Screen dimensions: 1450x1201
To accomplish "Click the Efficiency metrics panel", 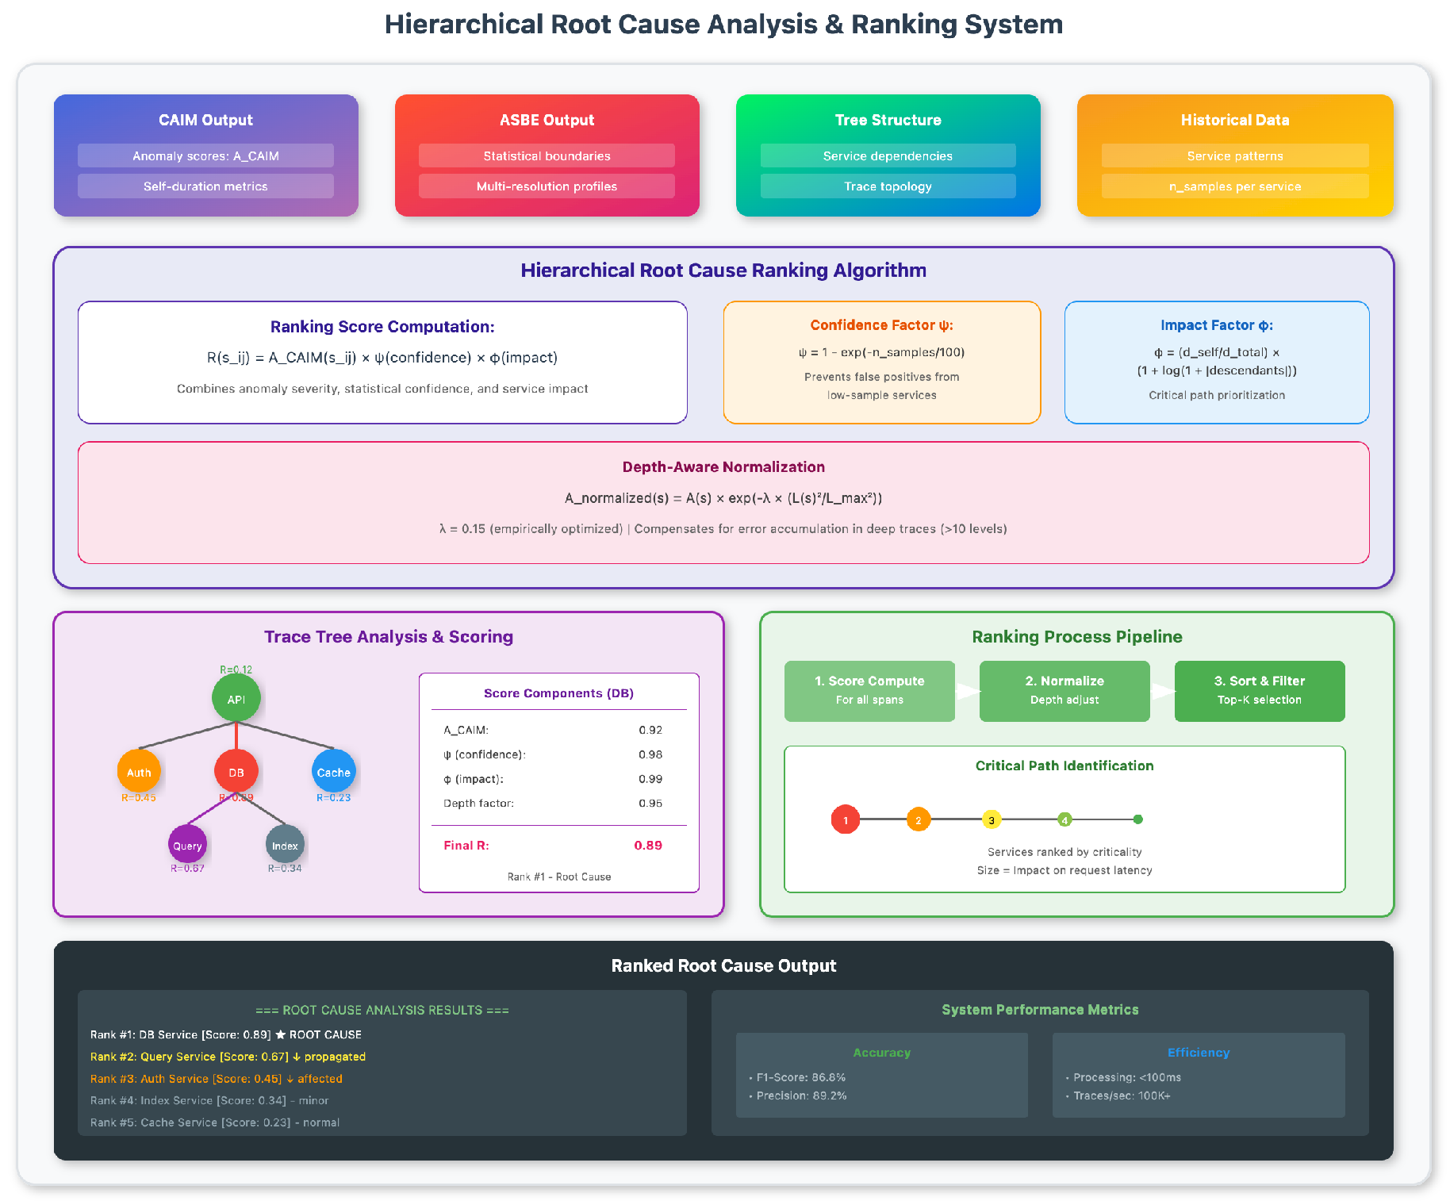I will (1198, 1074).
